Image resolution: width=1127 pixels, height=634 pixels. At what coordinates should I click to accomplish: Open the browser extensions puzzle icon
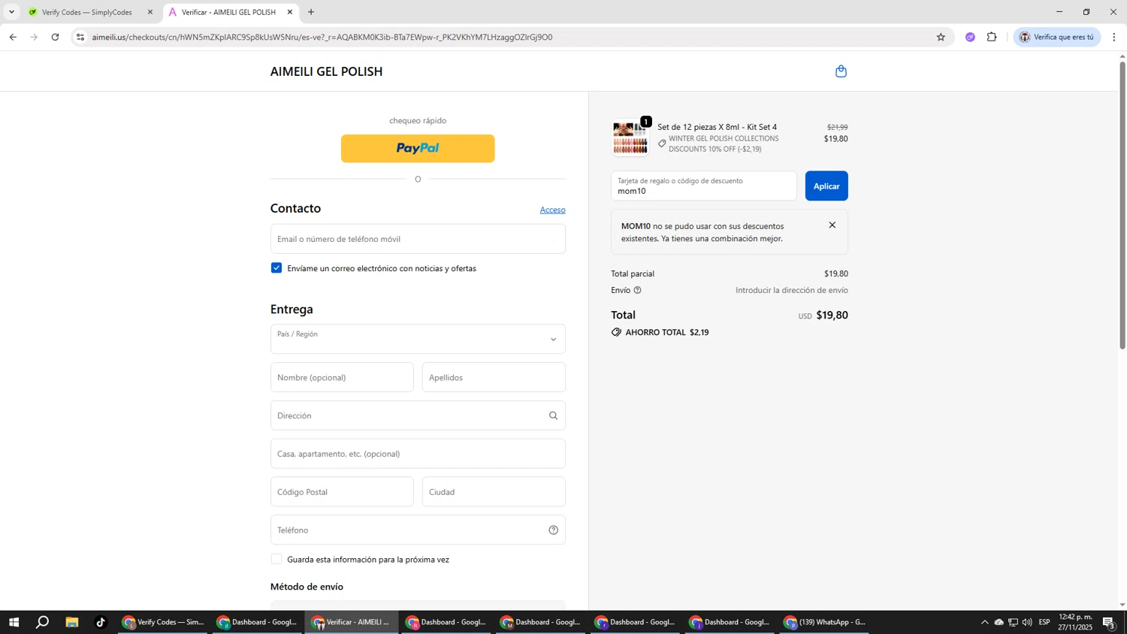coord(992,37)
